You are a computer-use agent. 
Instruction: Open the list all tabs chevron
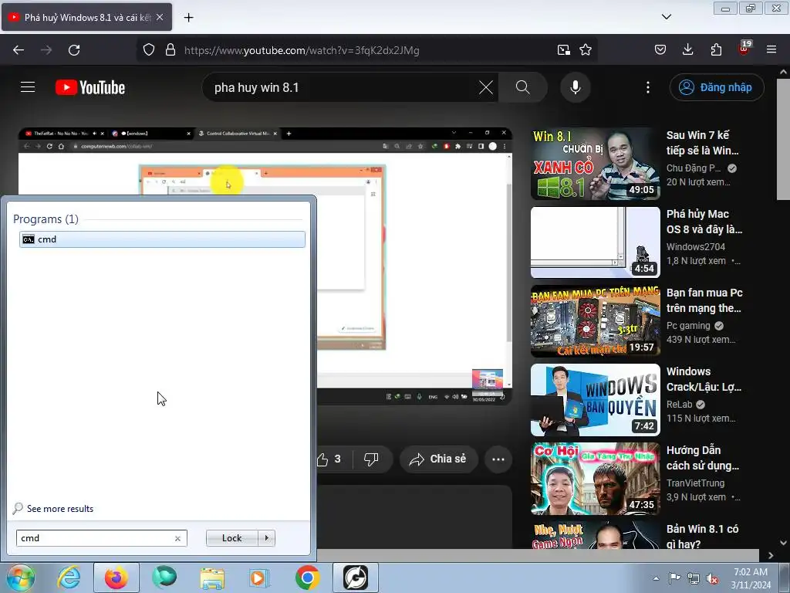tap(666, 17)
